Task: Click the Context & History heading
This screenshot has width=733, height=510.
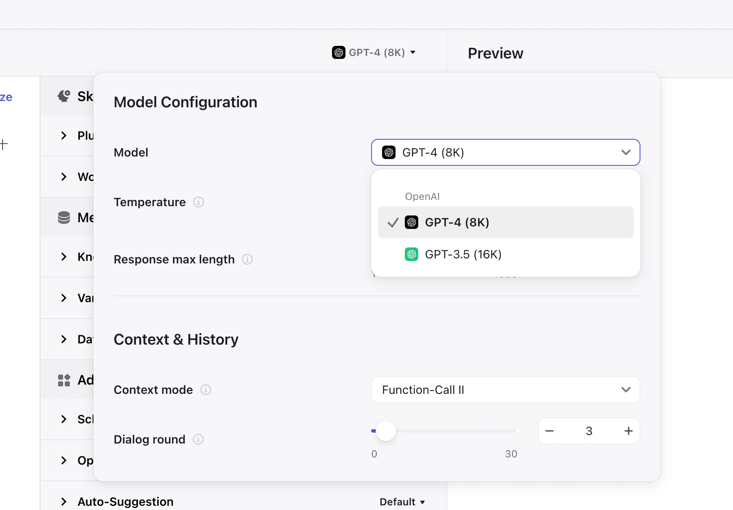Action: [x=176, y=340]
